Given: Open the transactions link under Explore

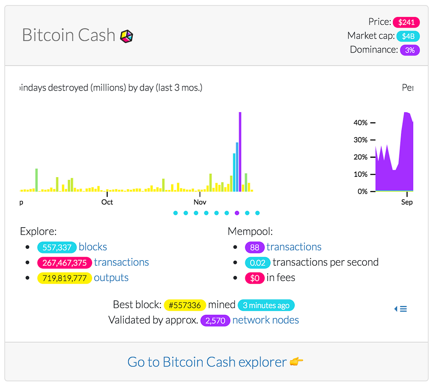Looking at the screenshot, I should pyautogui.click(x=121, y=262).
